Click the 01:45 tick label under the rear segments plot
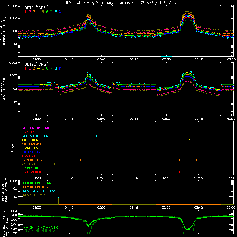Viewport: 237px width, 237px height. click(x=69, y=119)
